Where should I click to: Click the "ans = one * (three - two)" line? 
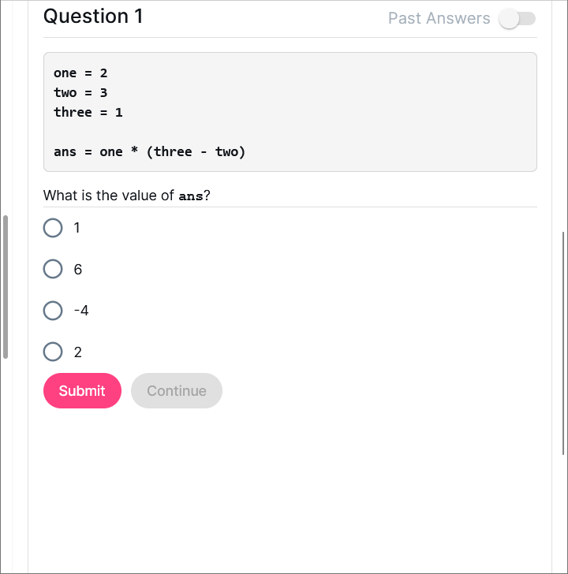[x=150, y=151]
